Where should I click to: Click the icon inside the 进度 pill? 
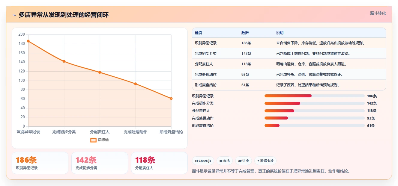point(240,161)
